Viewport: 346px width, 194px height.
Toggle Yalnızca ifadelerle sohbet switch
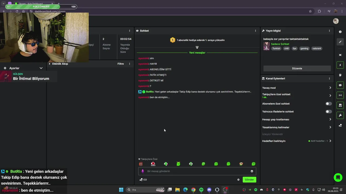pos(328,112)
